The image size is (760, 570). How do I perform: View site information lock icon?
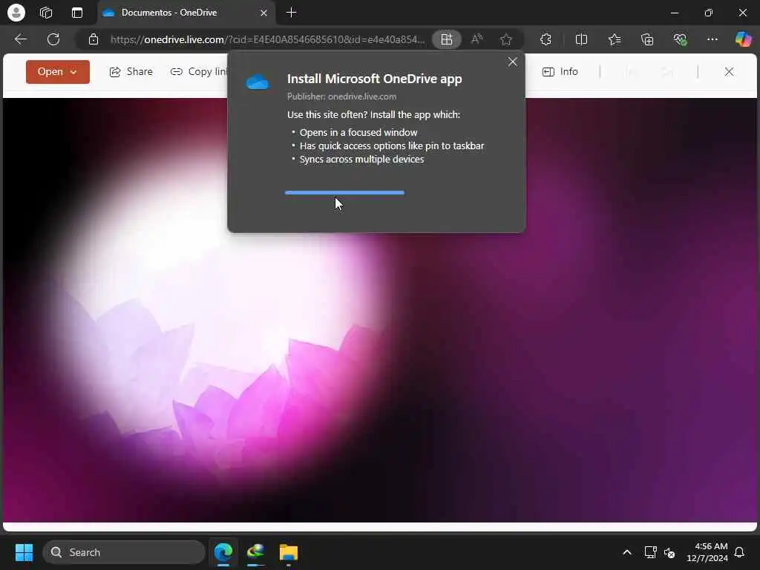tap(94, 39)
